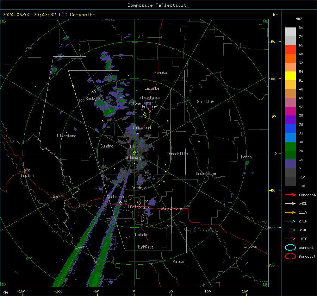Click the Vulcan city label
This screenshot has height=296, width=317.
tap(179, 262)
